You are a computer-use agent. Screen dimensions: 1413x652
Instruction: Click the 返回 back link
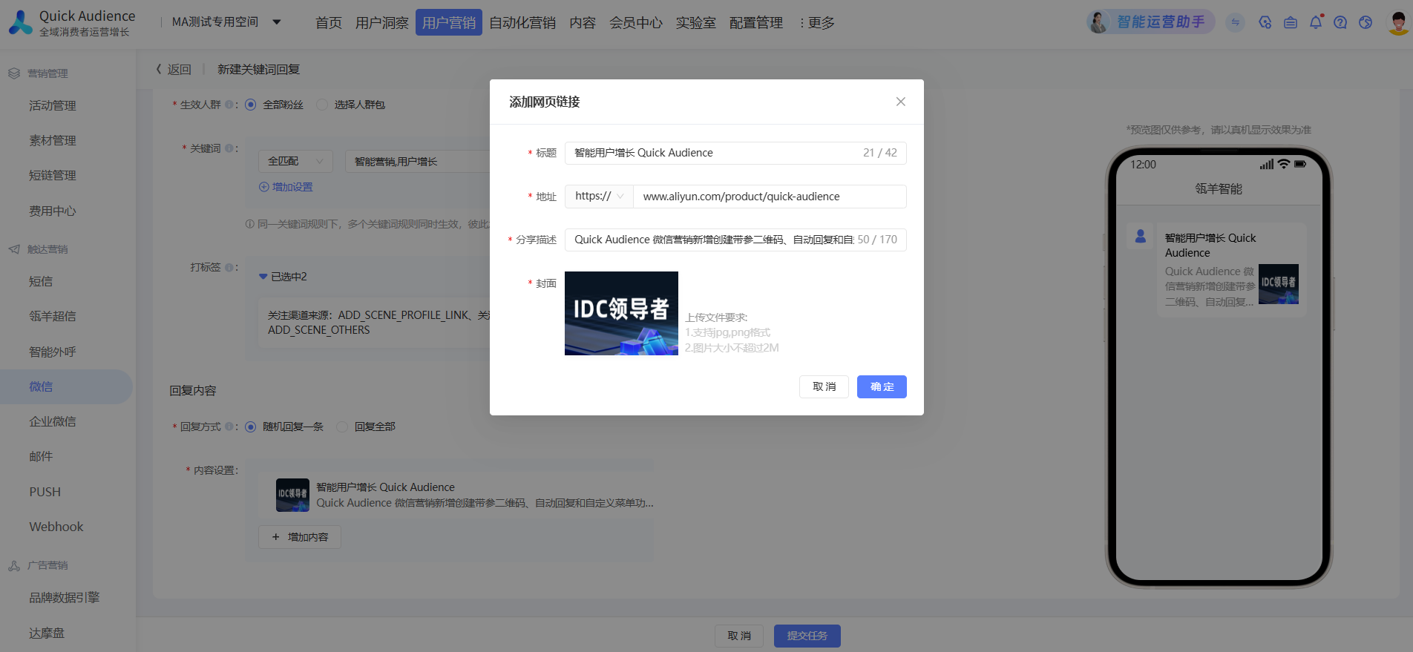[173, 70]
